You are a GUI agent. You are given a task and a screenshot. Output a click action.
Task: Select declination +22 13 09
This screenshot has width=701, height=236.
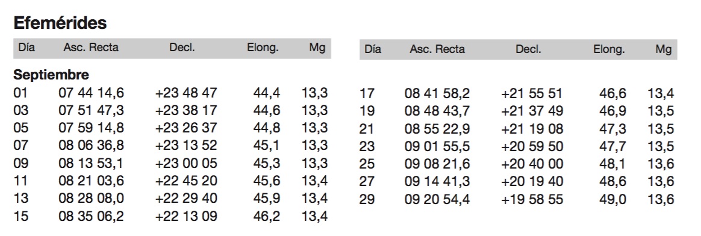186,216
